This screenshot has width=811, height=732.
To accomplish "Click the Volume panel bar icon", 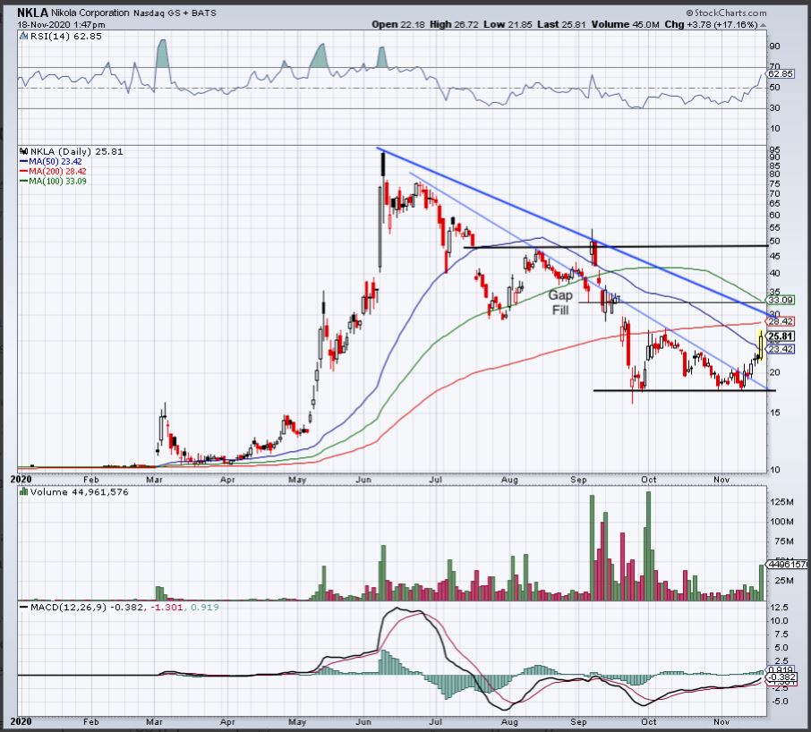I will 24,492.
